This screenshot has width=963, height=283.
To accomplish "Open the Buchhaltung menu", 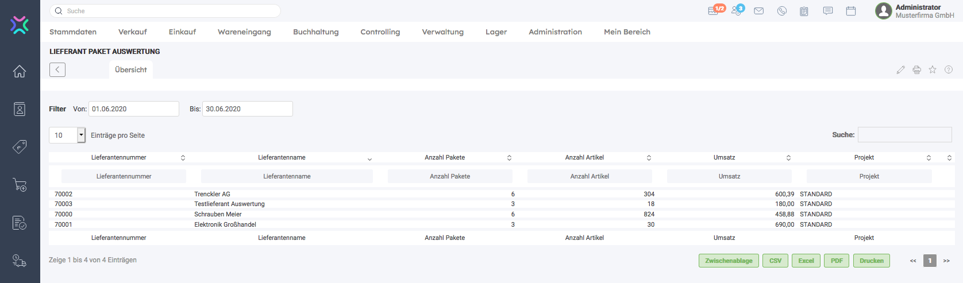I will [315, 32].
